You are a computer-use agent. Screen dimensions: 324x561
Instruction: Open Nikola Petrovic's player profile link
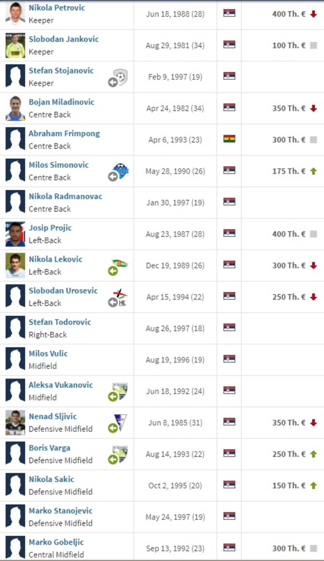tap(57, 8)
